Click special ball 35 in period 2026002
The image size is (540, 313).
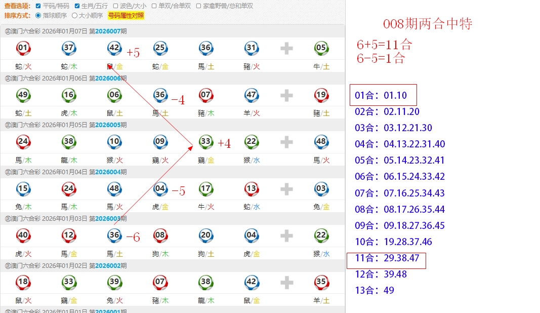321,282
